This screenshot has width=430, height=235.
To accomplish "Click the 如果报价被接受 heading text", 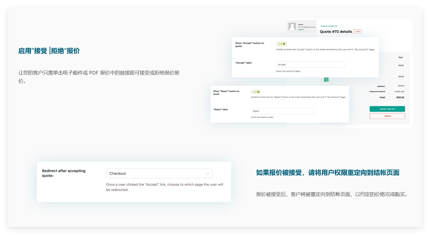I will click(327, 173).
